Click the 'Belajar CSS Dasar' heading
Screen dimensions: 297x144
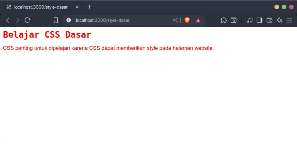tap(47, 35)
